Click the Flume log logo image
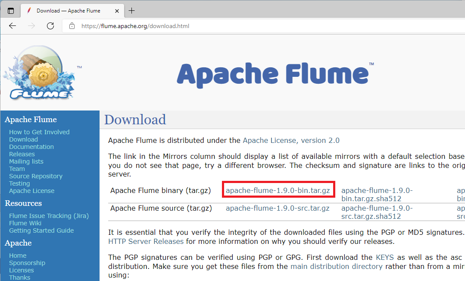 pyautogui.click(x=39, y=72)
